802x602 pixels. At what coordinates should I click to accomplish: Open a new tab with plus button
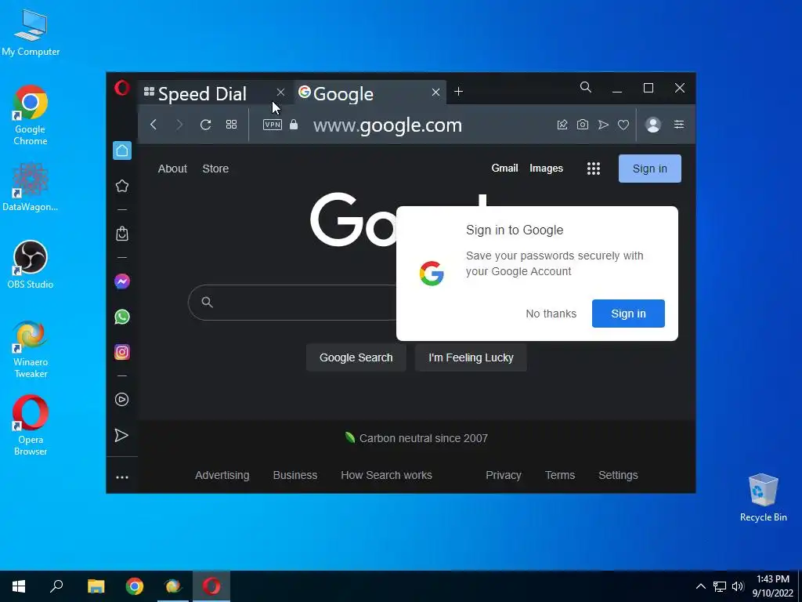pos(458,92)
